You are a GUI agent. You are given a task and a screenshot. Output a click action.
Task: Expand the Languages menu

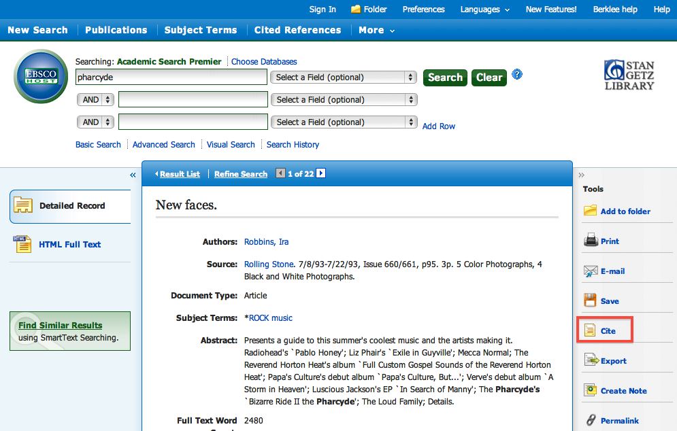click(x=484, y=10)
